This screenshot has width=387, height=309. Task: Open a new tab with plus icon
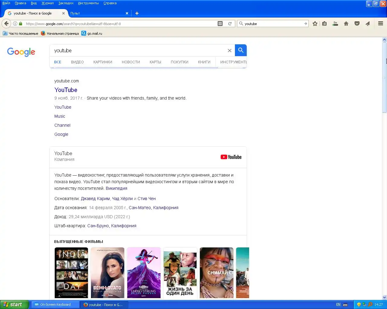137,13
